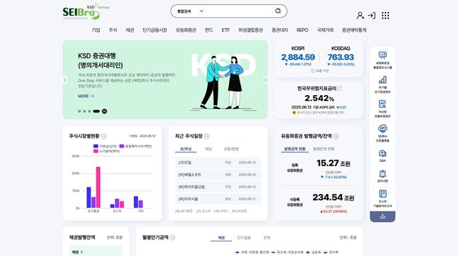Image resolution: width=458 pixels, height=256 pixels.
Task: Open 최근 주식일정 detail arrow icon
Action: [x=206, y=136]
